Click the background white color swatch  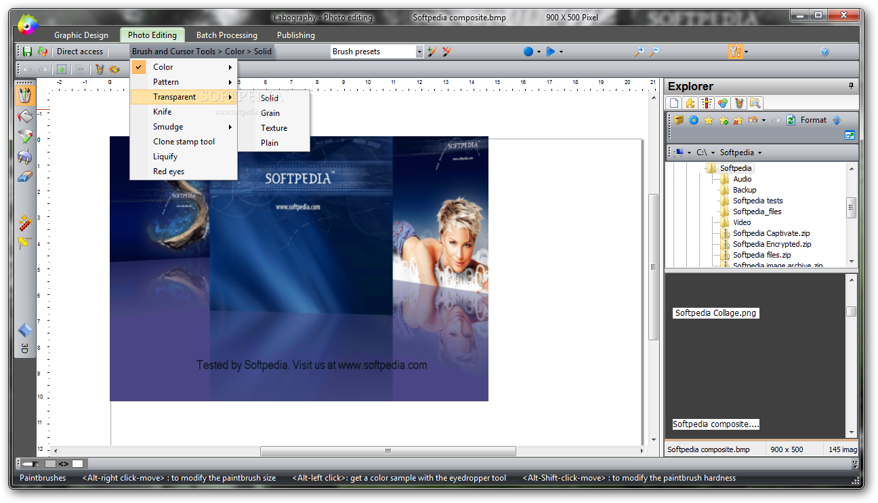(x=78, y=464)
